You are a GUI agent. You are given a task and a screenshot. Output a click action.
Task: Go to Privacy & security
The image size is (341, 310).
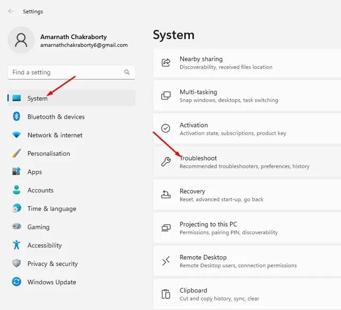[x=71, y=264]
